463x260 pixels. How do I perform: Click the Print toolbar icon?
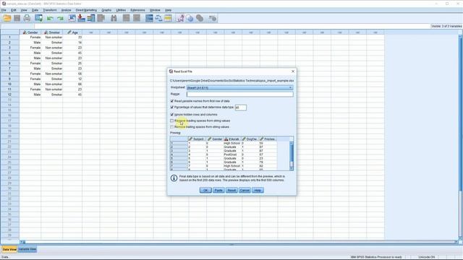27,18
